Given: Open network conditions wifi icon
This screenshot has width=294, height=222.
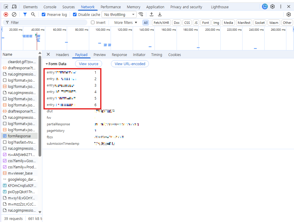Looking at the screenshot, I should coord(141,14).
